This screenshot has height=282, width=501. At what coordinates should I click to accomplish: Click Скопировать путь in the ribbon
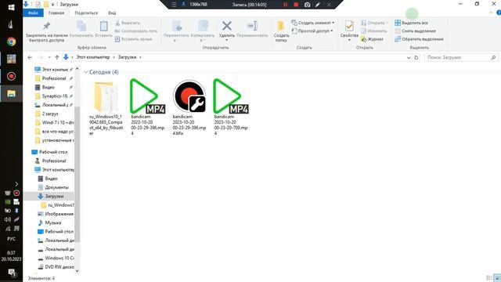[x=135, y=31]
